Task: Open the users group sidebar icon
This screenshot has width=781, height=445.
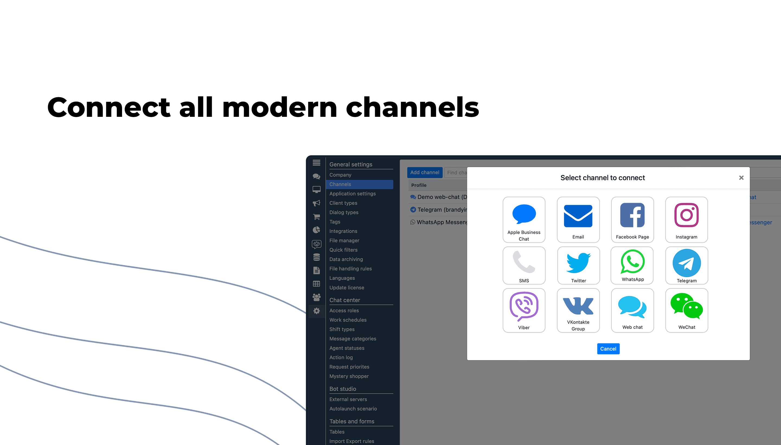Action: pyautogui.click(x=316, y=297)
